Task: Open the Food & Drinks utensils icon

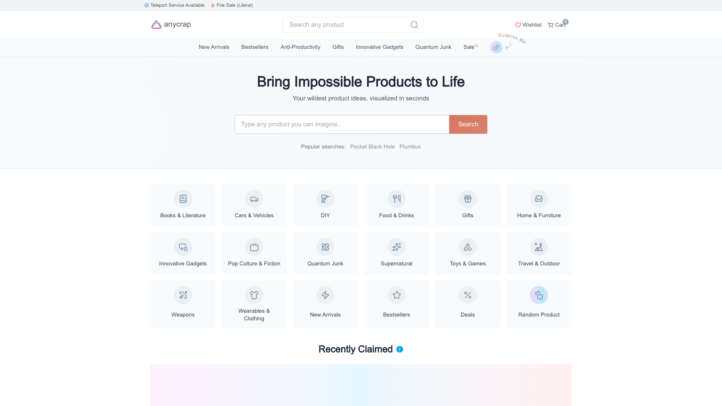Action: tap(397, 199)
